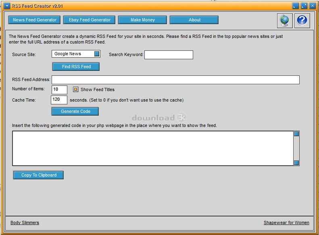Open the title bar system menu arrow

7,6
